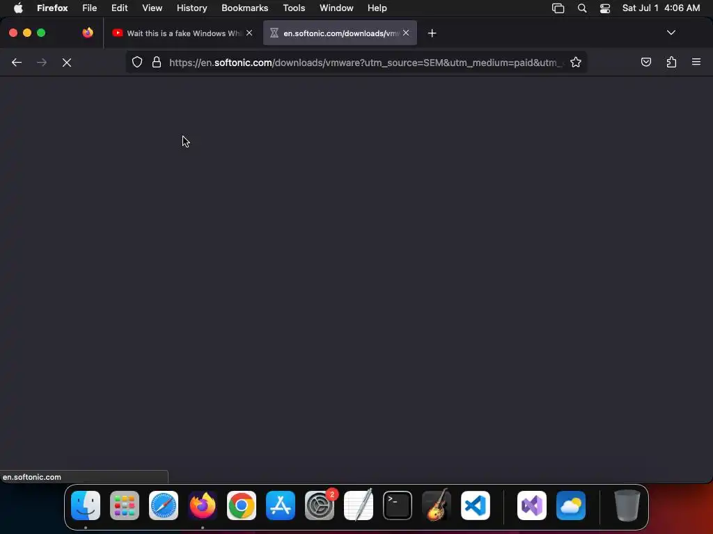Open the Bookmarks menu

point(244,8)
